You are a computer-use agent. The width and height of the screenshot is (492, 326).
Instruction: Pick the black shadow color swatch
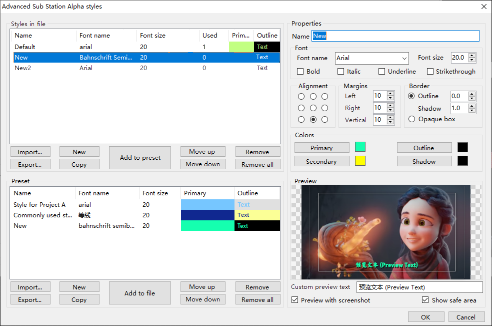[x=462, y=161]
